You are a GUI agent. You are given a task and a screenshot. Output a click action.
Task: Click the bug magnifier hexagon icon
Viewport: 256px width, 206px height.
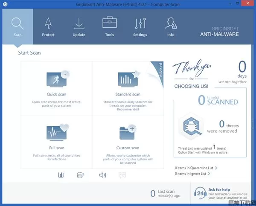click(x=191, y=126)
